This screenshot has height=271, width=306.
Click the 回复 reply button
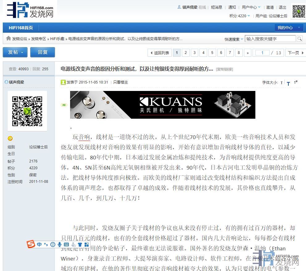[x=43, y=52]
